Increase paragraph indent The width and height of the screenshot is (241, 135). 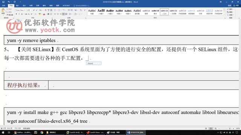click(x=72, y=10)
